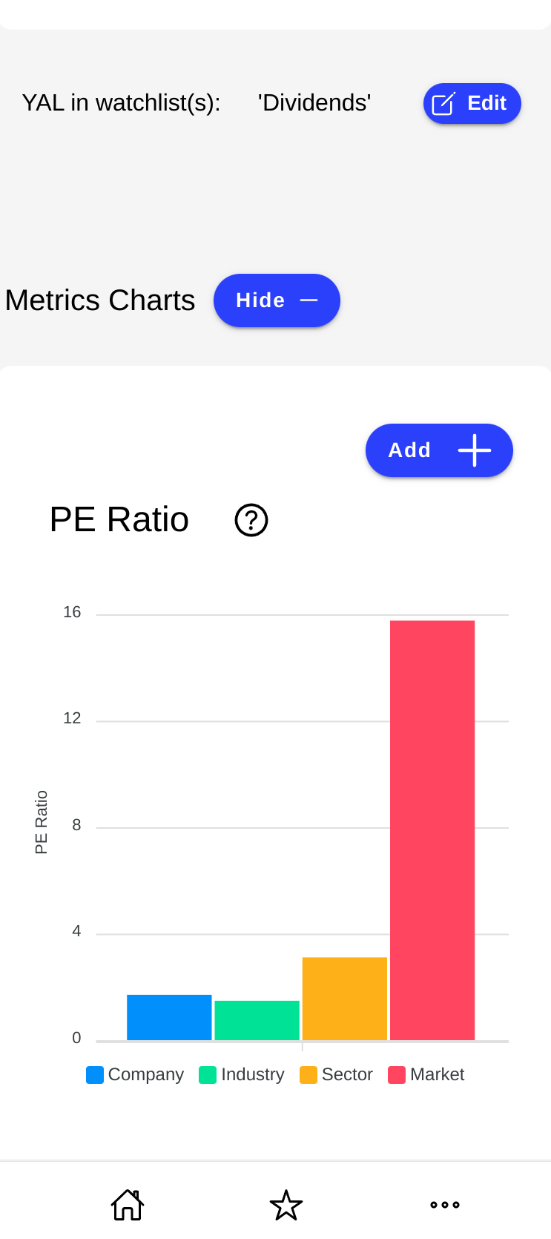Viewport: 551px width, 1239px height.
Task: Expand options with the Add control
Action: [x=438, y=450]
